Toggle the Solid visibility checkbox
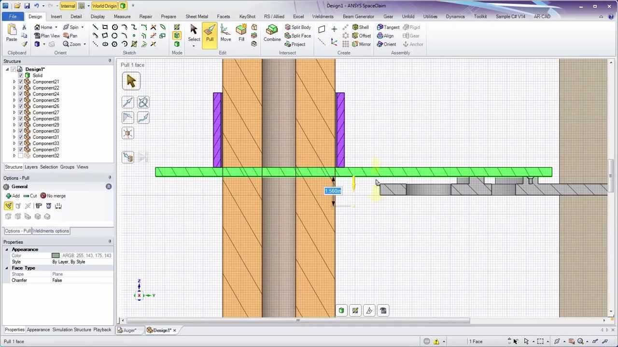Image resolution: width=618 pixels, height=347 pixels. coord(21,76)
